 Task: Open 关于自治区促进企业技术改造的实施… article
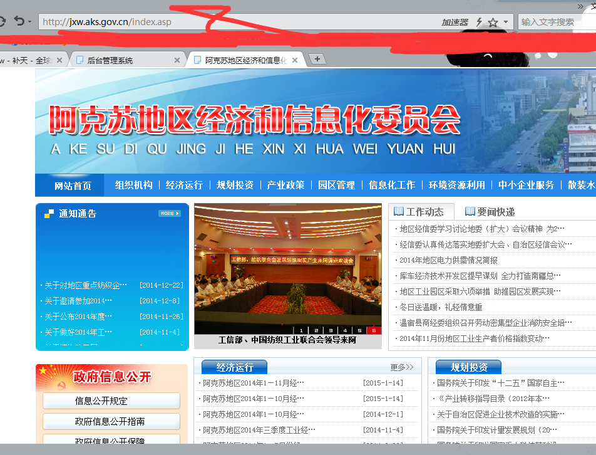coord(501,414)
